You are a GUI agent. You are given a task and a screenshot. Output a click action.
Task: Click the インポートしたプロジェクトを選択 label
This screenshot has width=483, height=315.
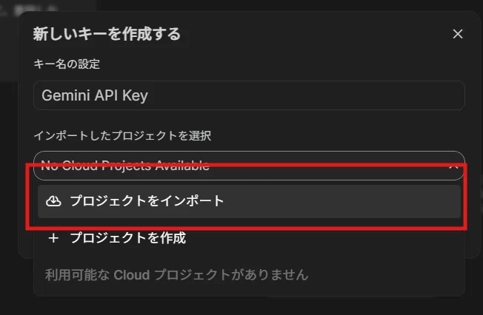point(122,135)
